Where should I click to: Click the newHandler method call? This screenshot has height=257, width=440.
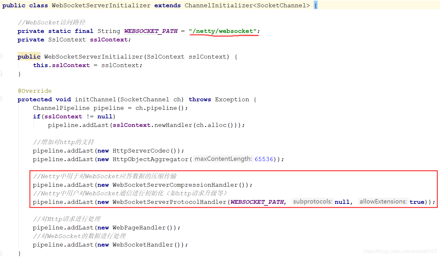pos(173,125)
